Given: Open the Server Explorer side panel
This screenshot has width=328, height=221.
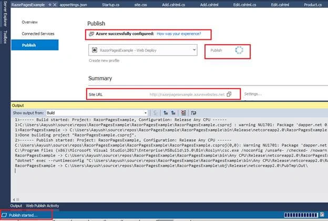Looking at the screenshot, I should (x=5, y=14).
